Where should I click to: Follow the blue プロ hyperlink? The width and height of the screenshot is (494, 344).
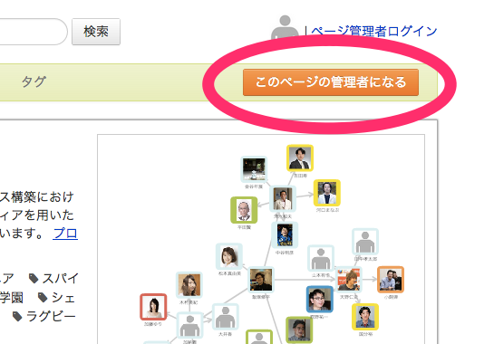[65, 234]
